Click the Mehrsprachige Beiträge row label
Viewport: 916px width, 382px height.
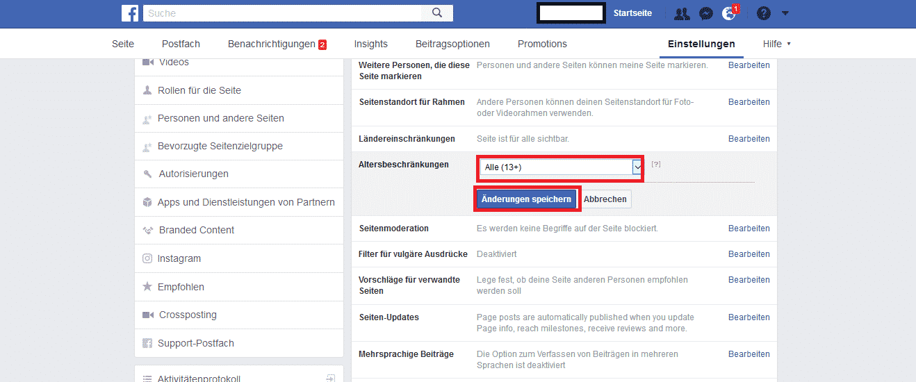pyautogui.click(x=407, y=354)
